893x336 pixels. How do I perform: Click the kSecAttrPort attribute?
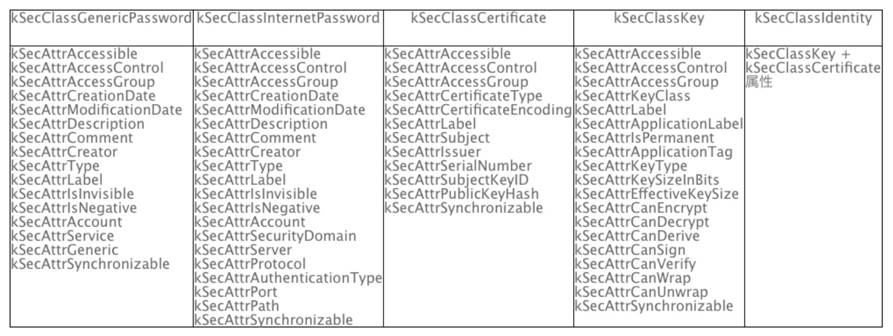click(x=236, y=292)
